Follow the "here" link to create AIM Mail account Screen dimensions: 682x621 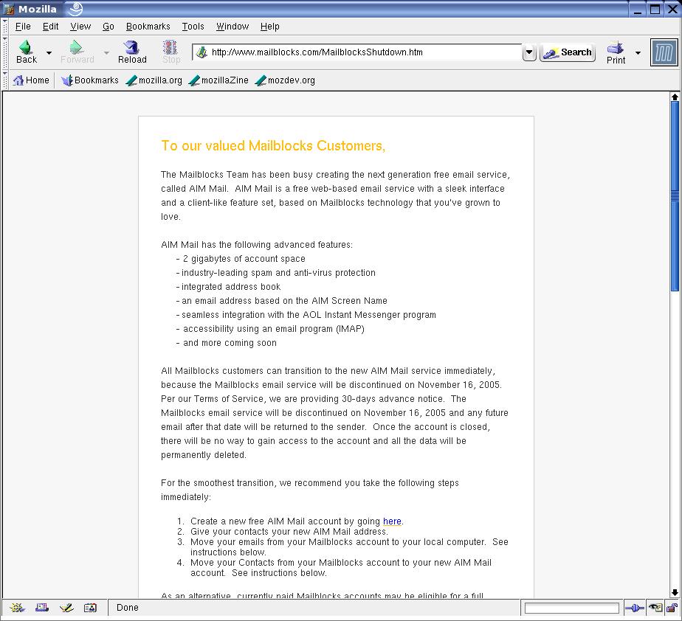coord(392,521)
